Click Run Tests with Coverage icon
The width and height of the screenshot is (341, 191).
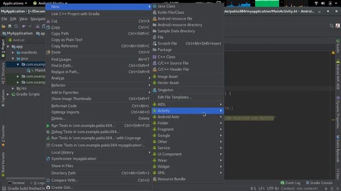point(48,138)
